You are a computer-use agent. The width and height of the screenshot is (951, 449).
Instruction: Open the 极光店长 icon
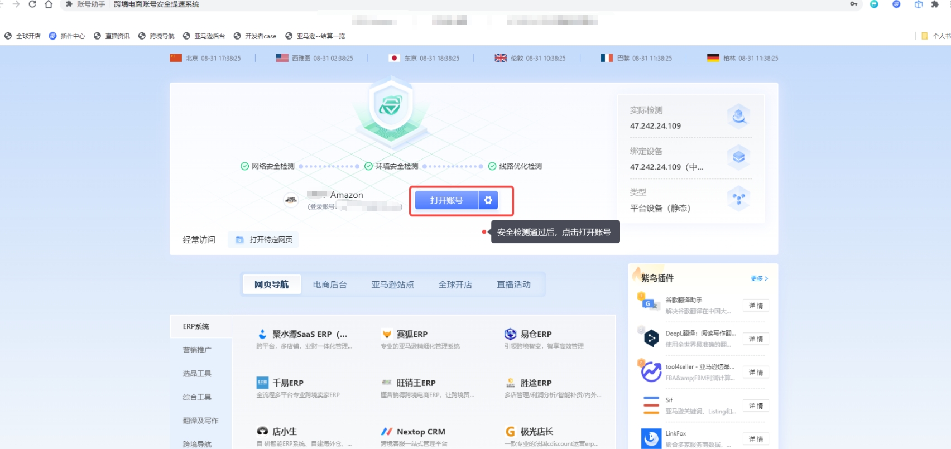point(510,431)
